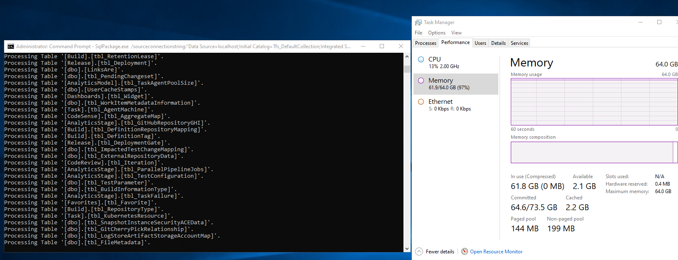The height and width of the screenshot is (260, 678).
Task: Select the Ethernet performance entry
Action: pos(456,105)
